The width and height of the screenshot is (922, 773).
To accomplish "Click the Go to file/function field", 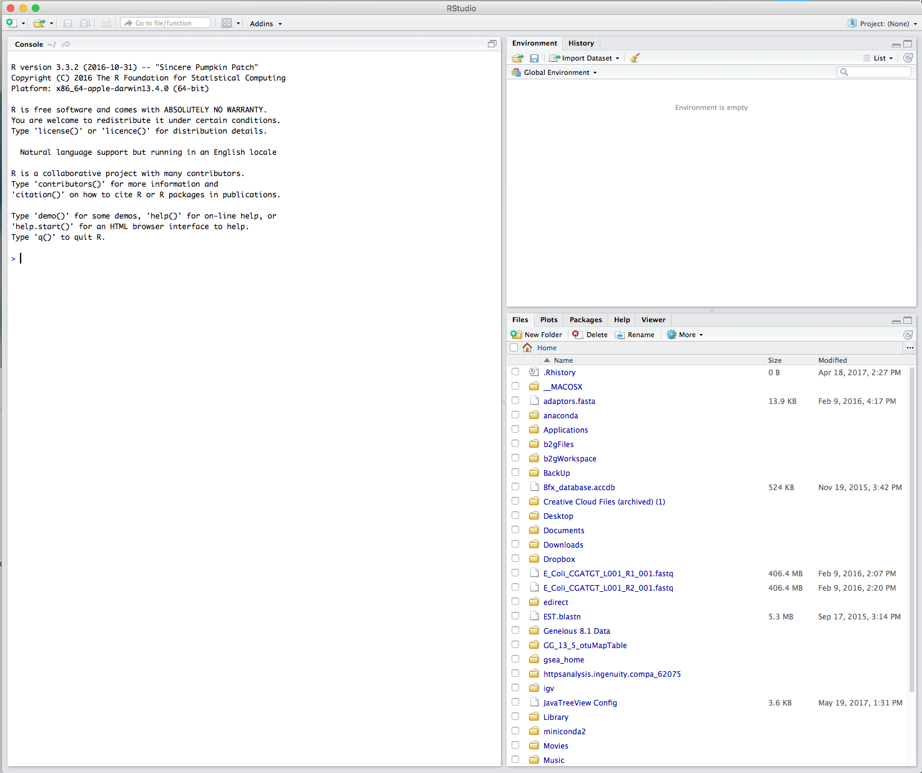I will point(166,23).
